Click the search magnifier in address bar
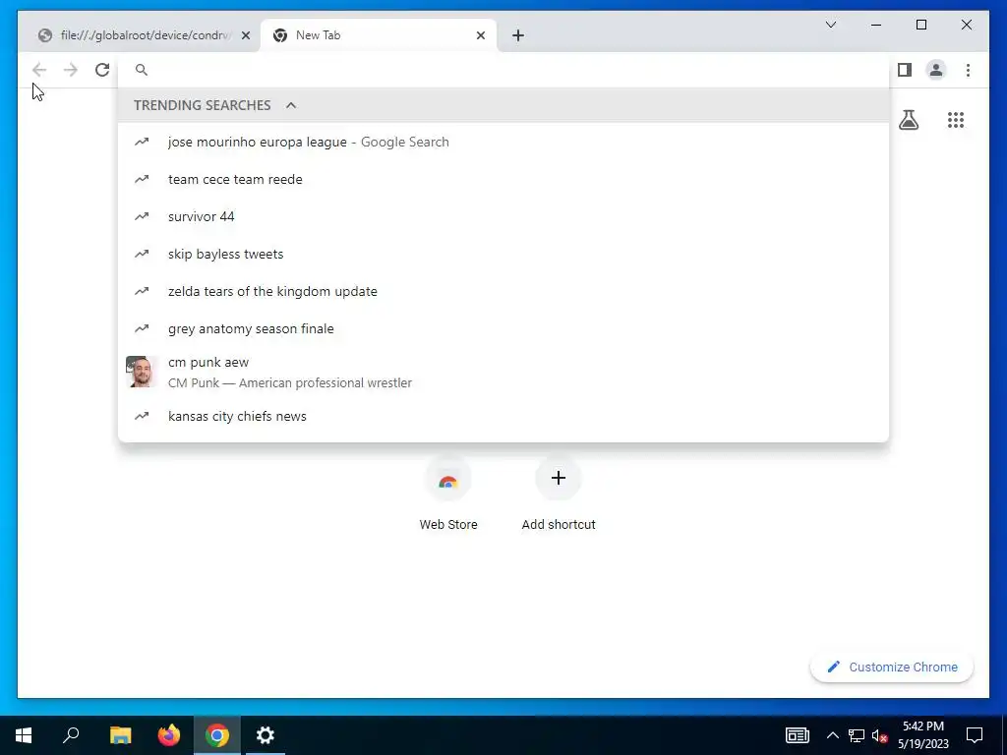The image size is (1007, 755). click(142, 70)
